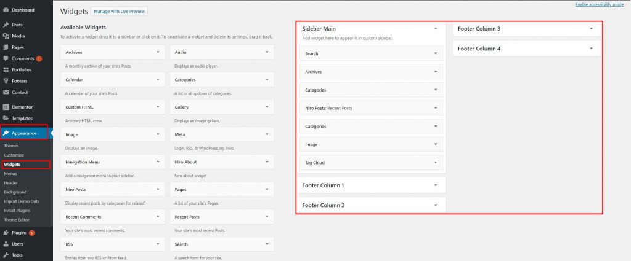631x261 pixels.
Task: Click the Available Widgets heading
Action: [x=83, y=28]
